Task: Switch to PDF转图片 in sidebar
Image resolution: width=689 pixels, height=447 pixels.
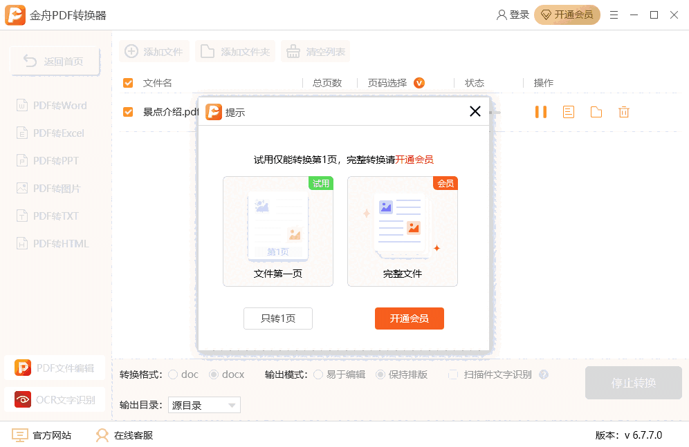Action: pos(49,188)
